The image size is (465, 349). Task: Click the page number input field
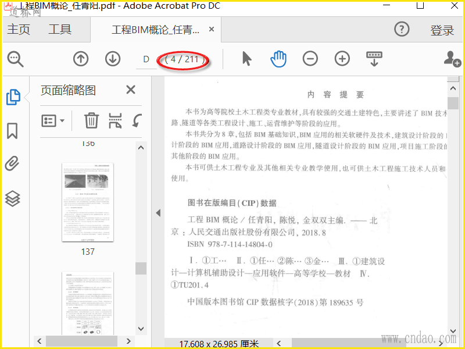click(x=146, y=59)
